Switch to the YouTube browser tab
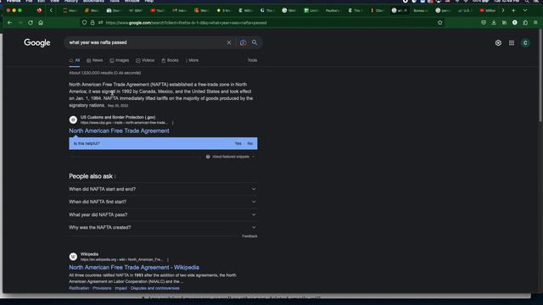Viewport: 543px width, 305px height. click(157, 10)
